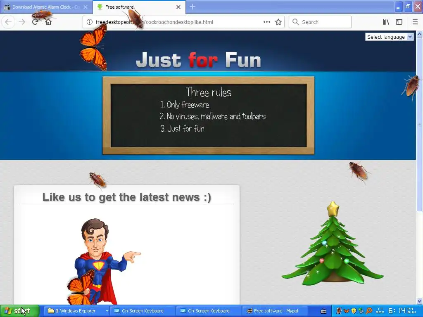Click the Christmas tree image
423x317 pixels.
point(333,243)
